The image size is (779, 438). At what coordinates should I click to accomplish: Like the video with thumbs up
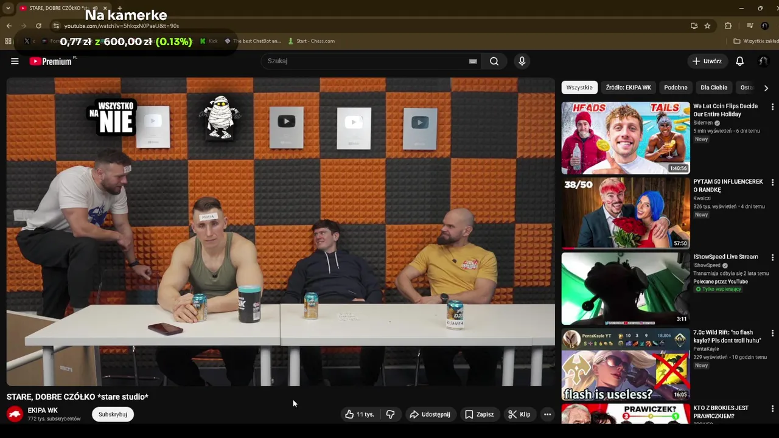point(359,414)
